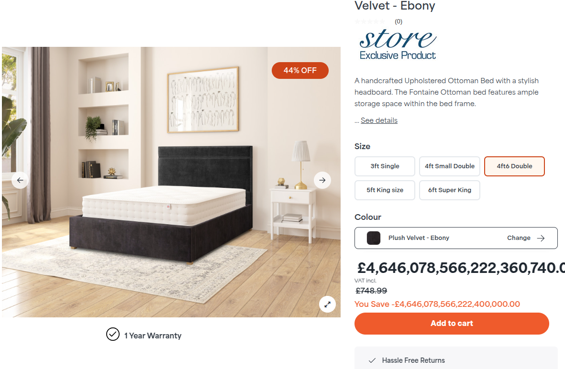The width and height of the screenshot is (565, 369).
Task: Go to next product image arrow
Action: pos(322,180)
